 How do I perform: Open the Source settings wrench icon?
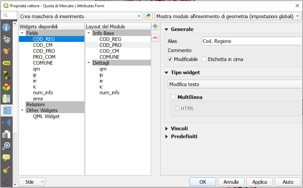[6, 40]
